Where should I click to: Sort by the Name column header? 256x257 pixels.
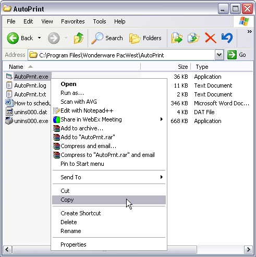[x=71, y=67]
